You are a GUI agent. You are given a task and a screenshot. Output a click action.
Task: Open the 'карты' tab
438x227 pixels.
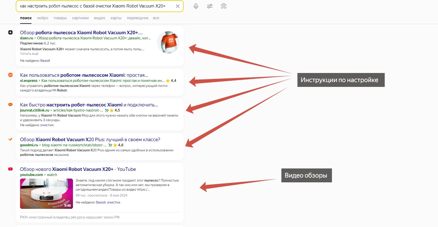[x=116, y=18]
